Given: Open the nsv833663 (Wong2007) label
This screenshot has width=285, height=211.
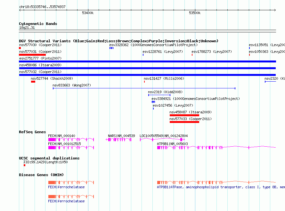Looking at the screenshot, I should coord(72,85).
